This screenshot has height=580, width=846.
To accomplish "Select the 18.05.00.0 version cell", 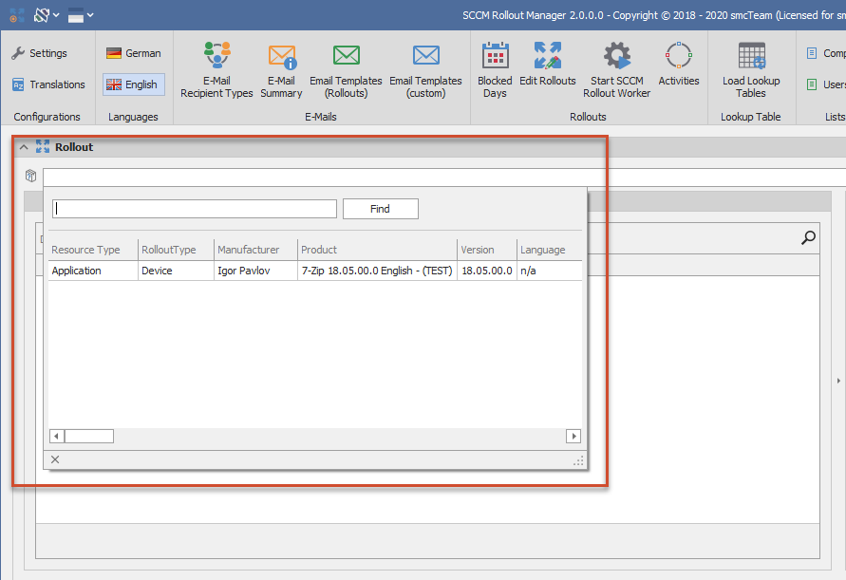I will pos(487,271).
